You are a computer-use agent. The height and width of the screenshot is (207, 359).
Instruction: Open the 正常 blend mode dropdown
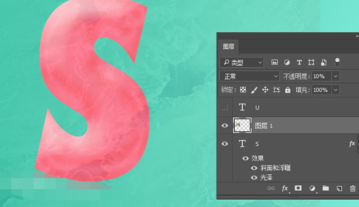tap(249, 76)
